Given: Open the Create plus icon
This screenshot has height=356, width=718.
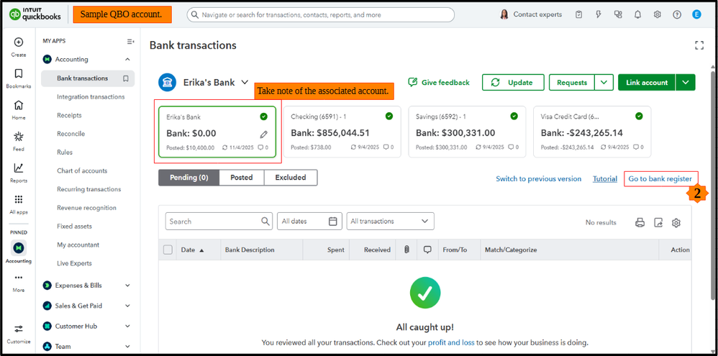Looking at the screenshot, I should 18,42.
